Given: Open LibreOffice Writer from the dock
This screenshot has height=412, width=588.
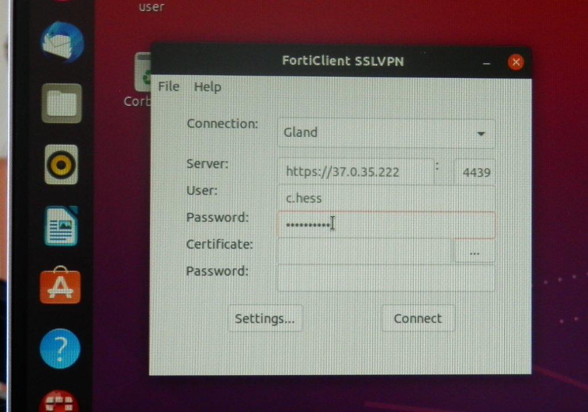Looking at the screenshot, I should point(61,226).
